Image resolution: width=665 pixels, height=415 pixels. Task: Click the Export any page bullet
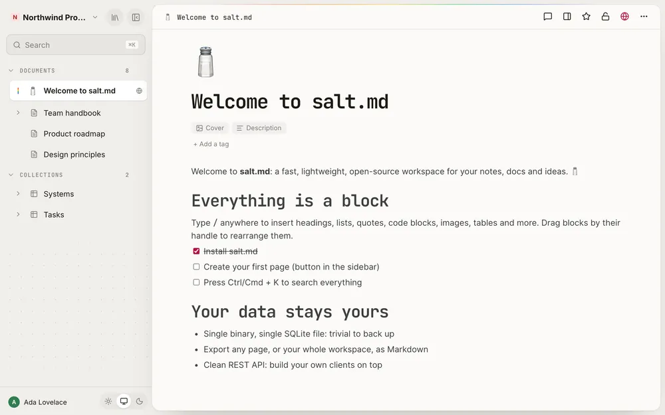[315, 349]
